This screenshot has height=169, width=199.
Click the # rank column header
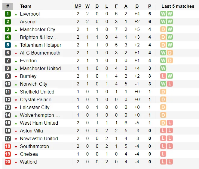click(8, 6)
